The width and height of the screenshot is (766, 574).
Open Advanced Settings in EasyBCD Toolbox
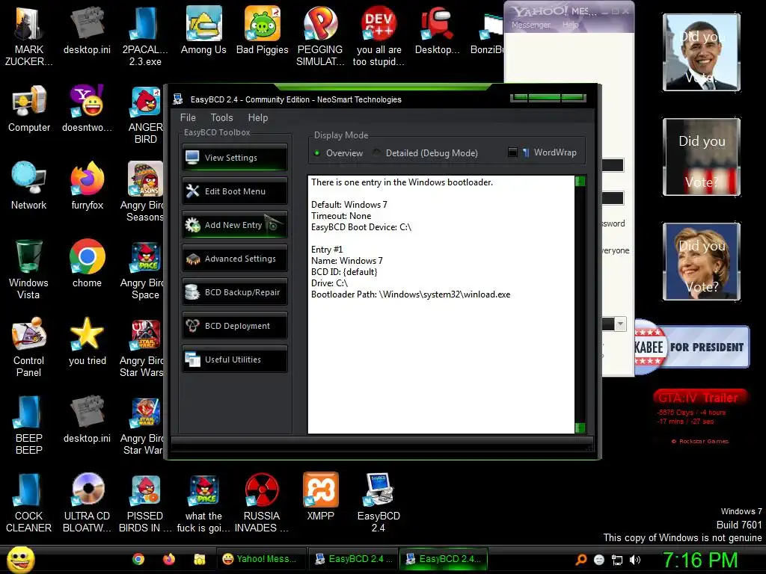coord(234,258)
